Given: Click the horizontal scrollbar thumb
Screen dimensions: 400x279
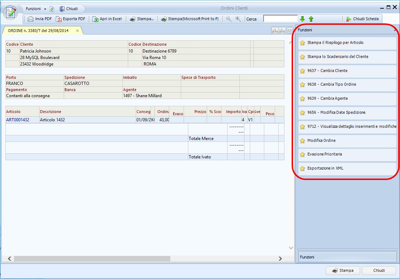Looking at the screenshot, I should 92,258.
